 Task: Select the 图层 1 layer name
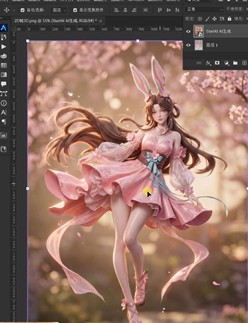(211, 45)
